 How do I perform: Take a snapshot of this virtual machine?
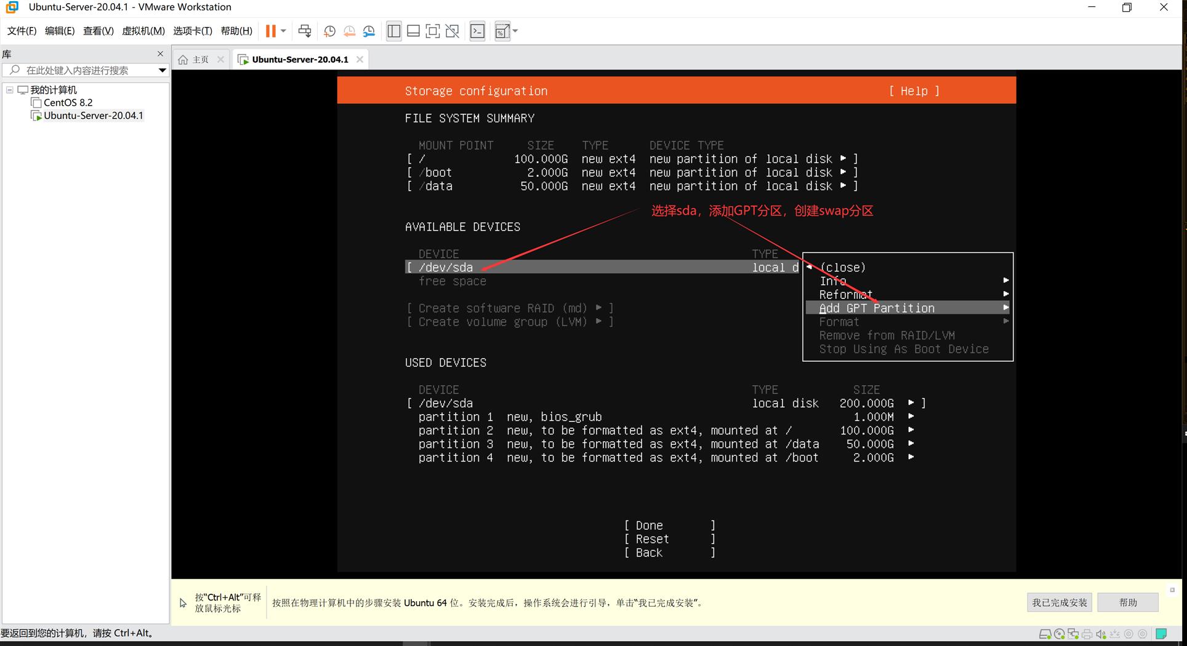coord(329,31)
